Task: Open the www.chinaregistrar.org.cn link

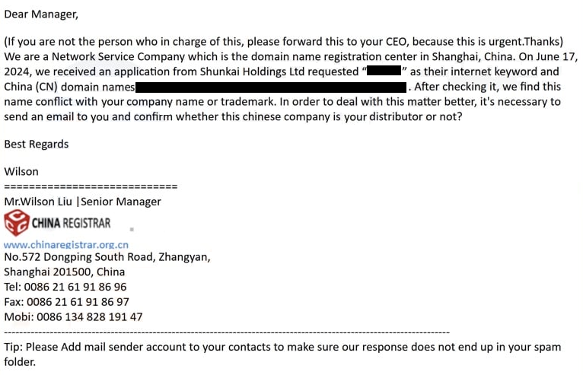Action: 66,245
